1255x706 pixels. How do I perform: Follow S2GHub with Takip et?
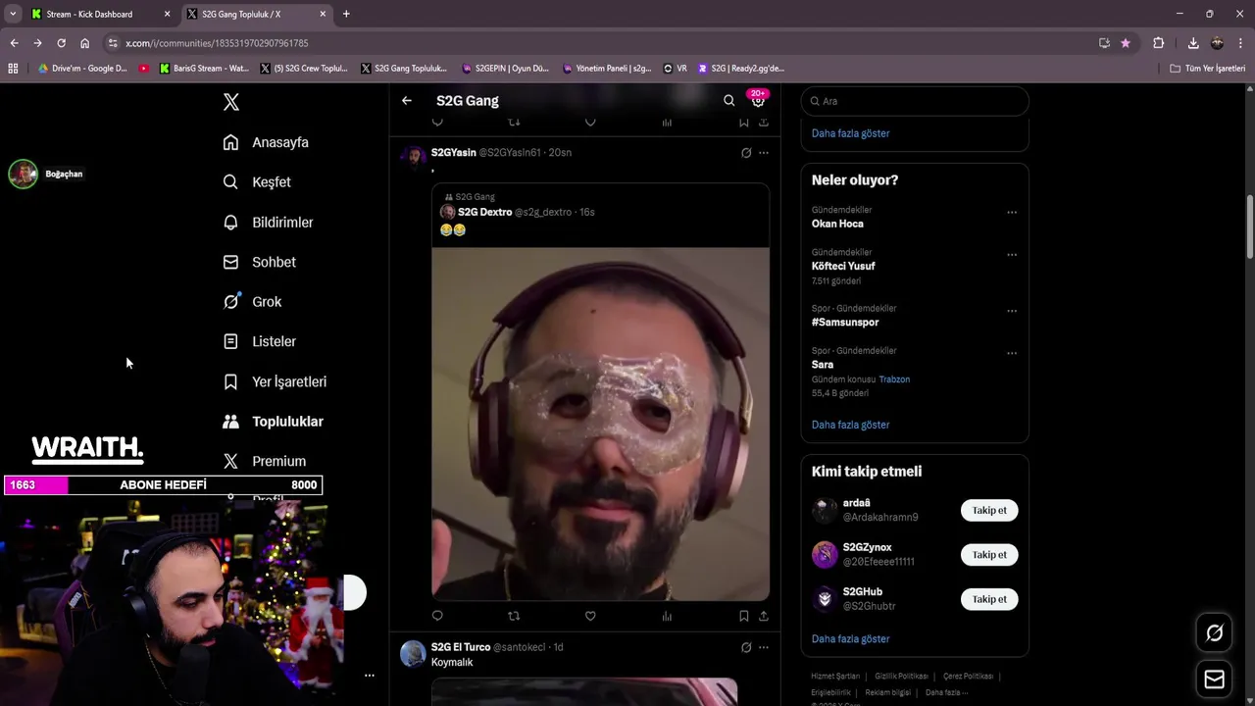pyautogui.click(x=989, y=599)
